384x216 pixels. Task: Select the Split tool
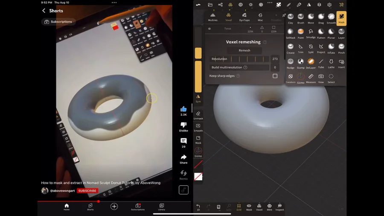click(311, 49)
